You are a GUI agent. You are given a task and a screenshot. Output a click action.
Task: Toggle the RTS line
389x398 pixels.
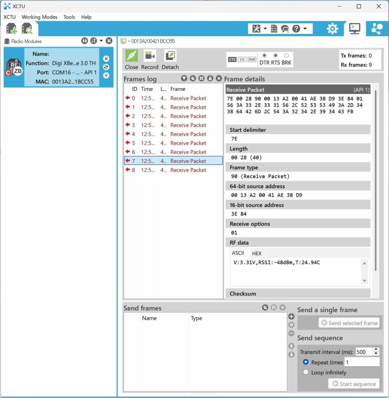(276, 55)
